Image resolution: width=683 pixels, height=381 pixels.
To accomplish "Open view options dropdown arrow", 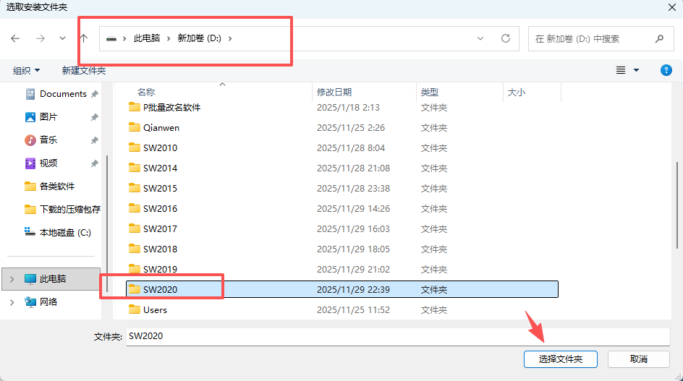I will click(x=636, y=70).
